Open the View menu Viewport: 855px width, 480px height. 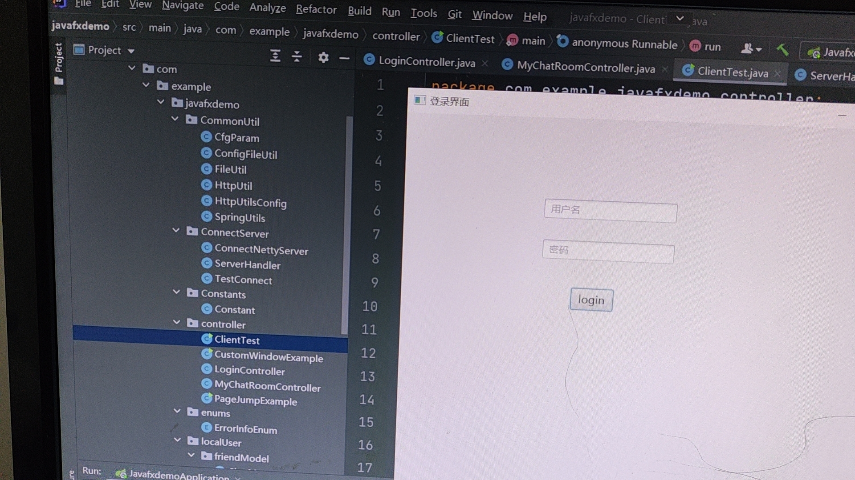click(140, 4)
